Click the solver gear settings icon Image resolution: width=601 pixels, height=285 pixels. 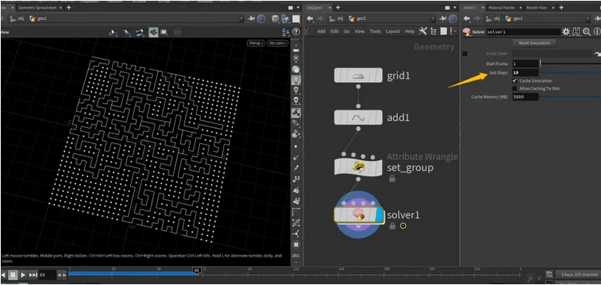[566, 32]
